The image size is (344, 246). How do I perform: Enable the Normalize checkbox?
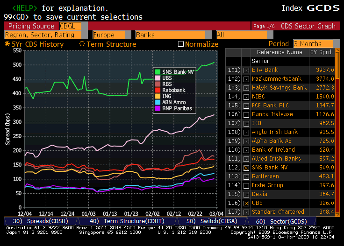coord(180,44)
